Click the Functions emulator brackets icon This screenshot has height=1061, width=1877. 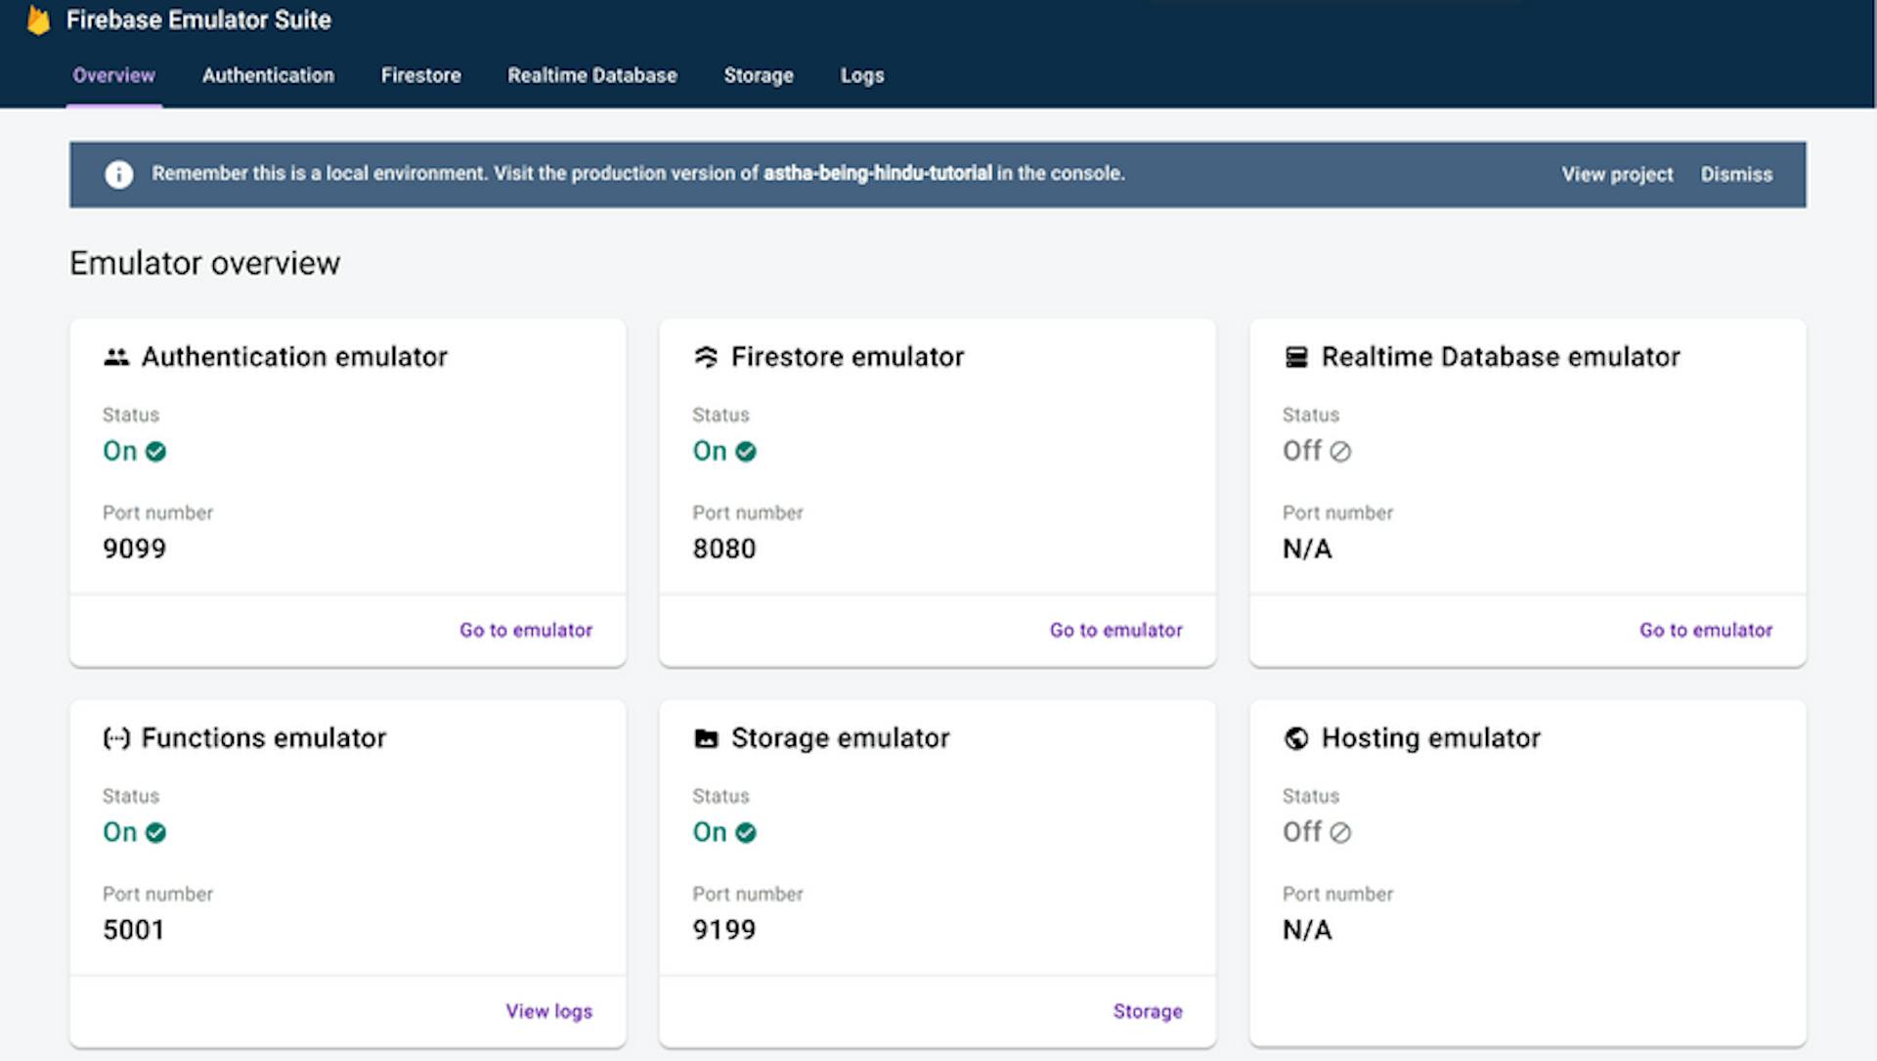pyautogui.click(x=116, y=738)
